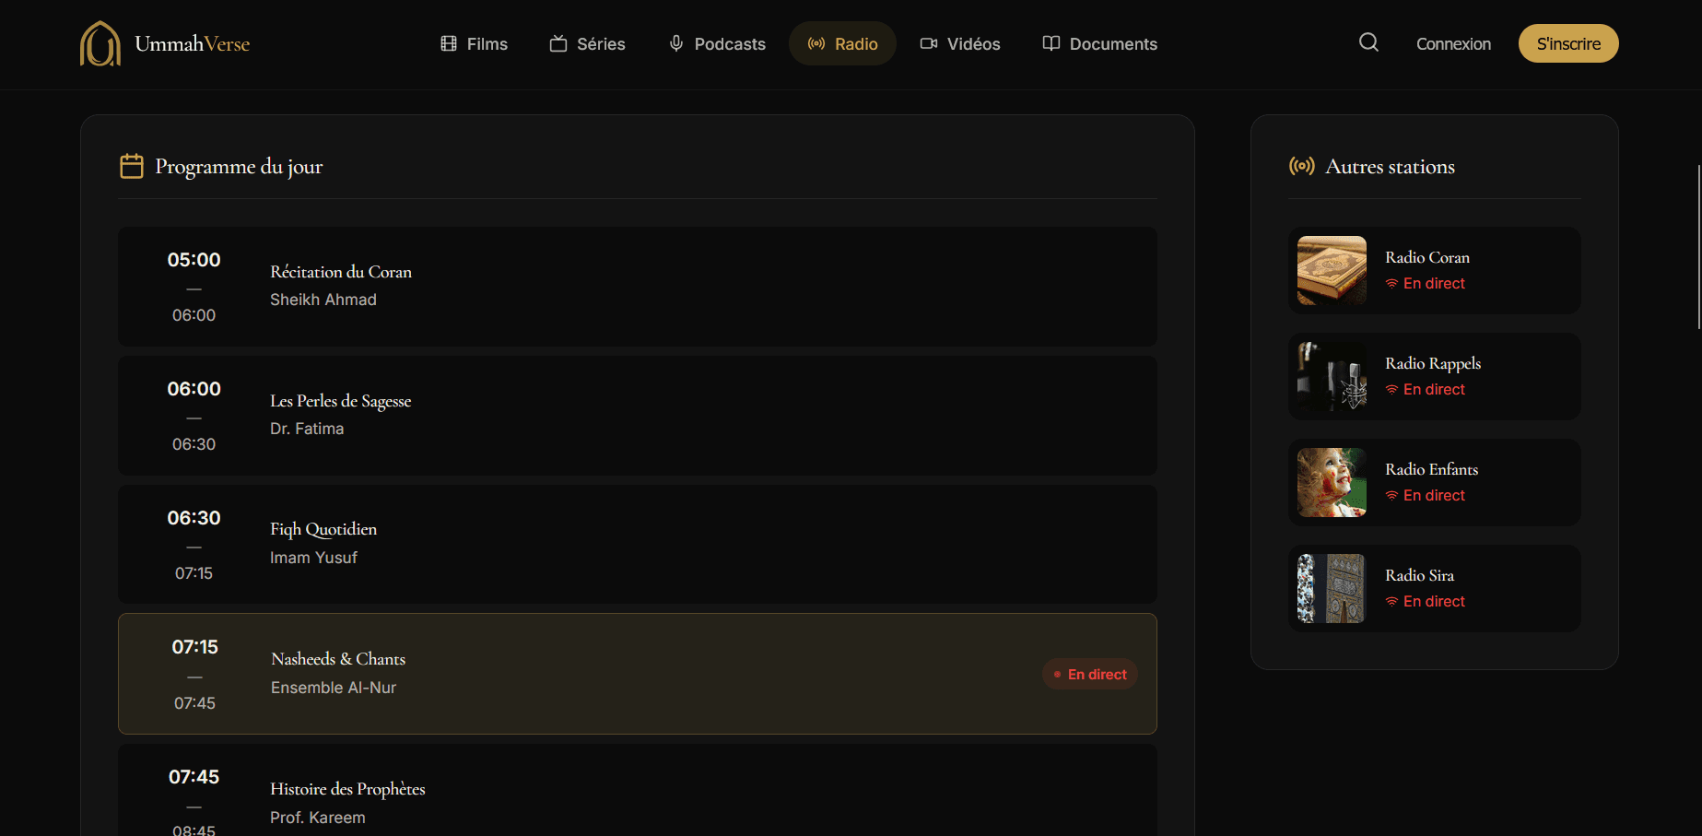Click the microphone icon for Podcasts
Screen dimensions: 1702x836
pyautogui.click(x=676, y=43)
